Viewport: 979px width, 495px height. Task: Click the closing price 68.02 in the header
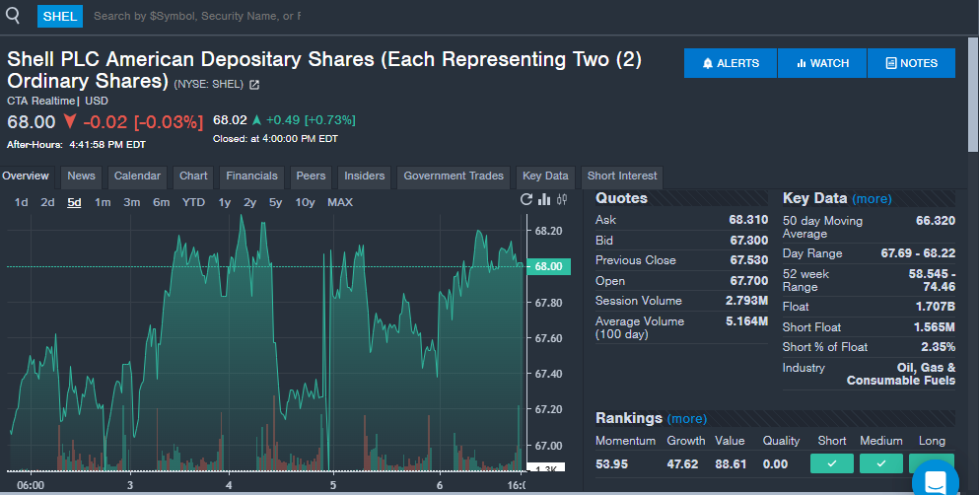[x=230, y=120]
